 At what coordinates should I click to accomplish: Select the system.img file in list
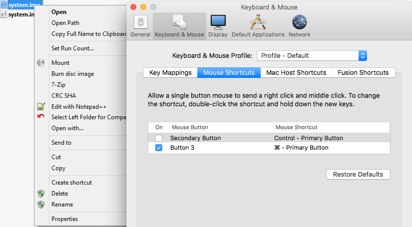(x=21, y=4)
